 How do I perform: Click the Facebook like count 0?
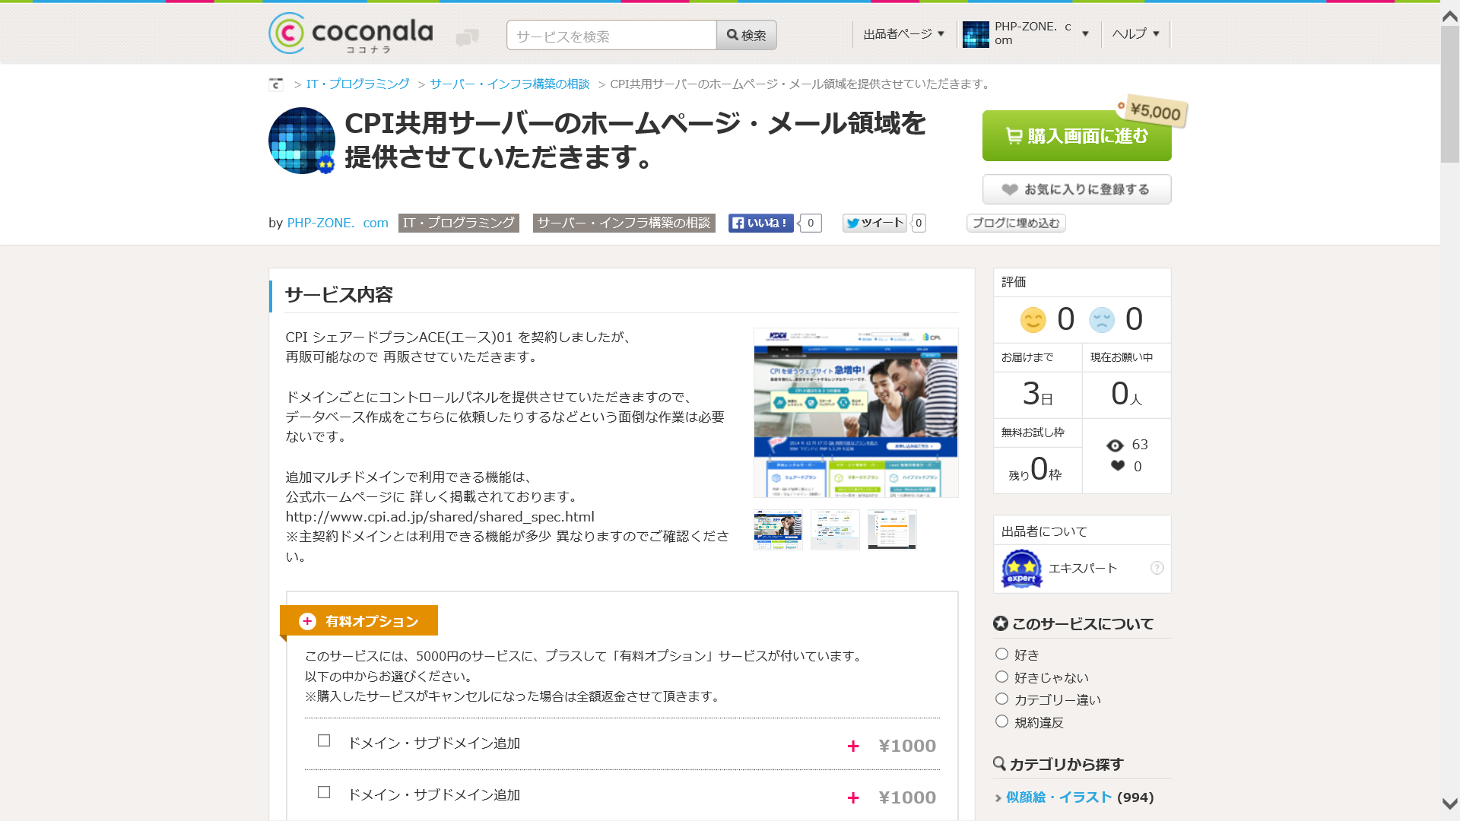[x=811, y=223]
